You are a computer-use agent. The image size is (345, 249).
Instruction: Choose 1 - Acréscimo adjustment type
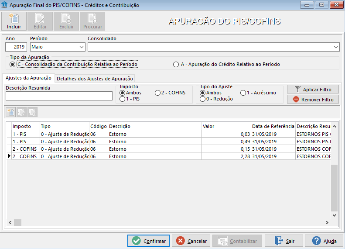(x=243, y=93)
